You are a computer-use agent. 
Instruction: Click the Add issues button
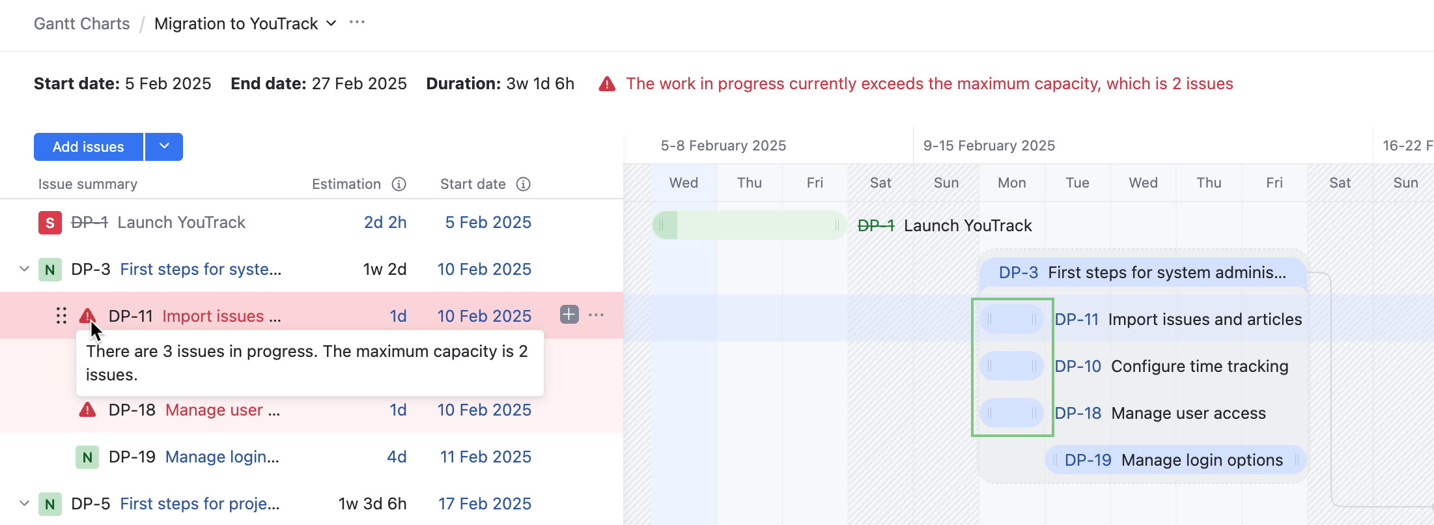pos(89,147)
